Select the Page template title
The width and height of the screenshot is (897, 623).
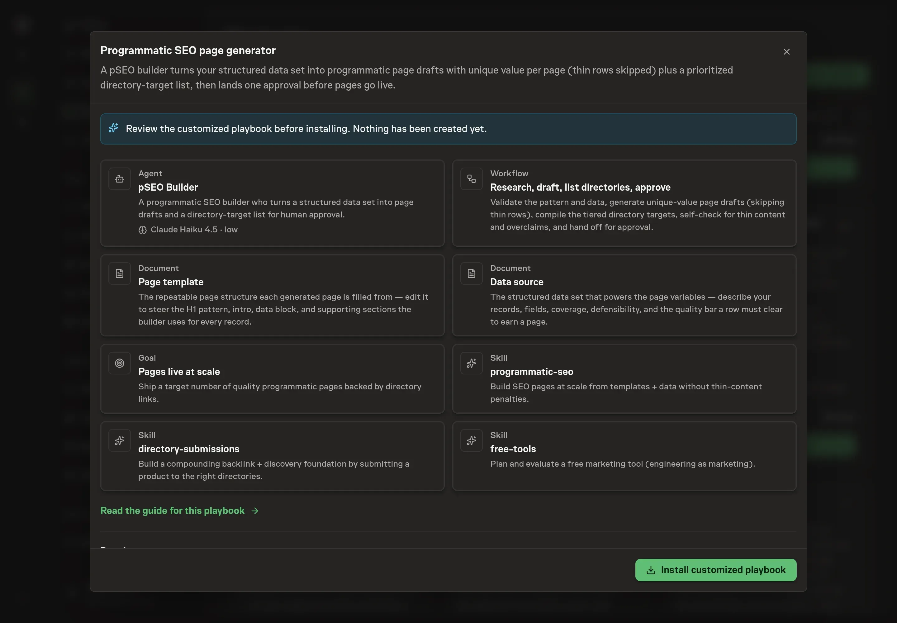[171, 282]
